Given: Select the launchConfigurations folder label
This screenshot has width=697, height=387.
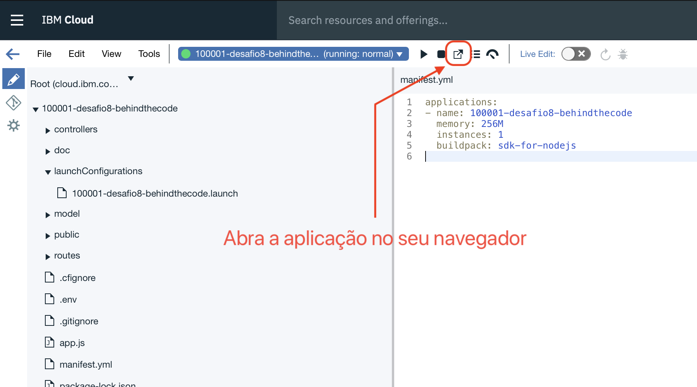Looking at the screenshot, I should [98, 171].
